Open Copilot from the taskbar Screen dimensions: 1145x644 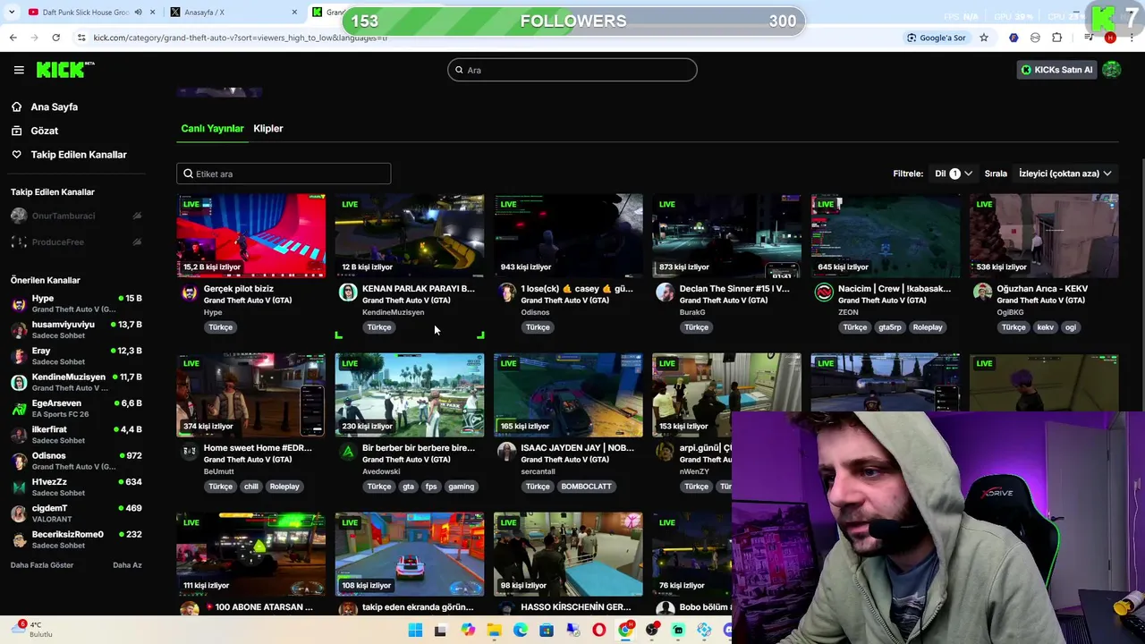468,631
